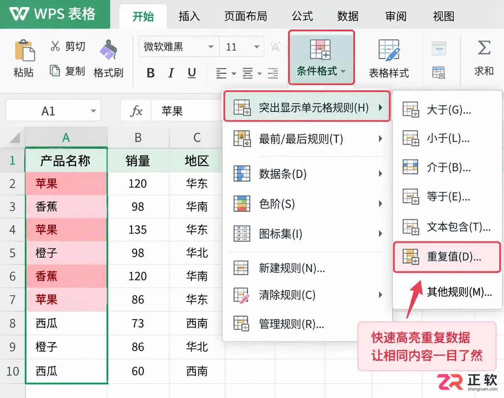Select column C header
The width and height of the screenshot is (504, 398).
coord(197,138)
